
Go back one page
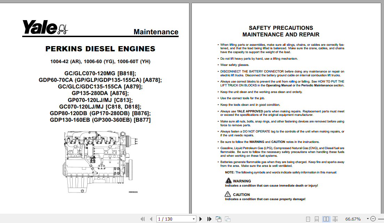click(151, 219)
